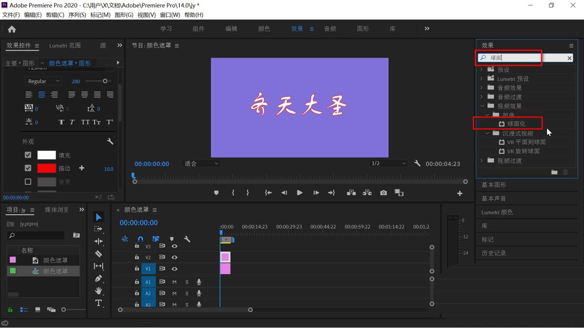Open the playback resolution 1/2 dropdown
This screenshot has width=584, height=328.
point(388,163)
